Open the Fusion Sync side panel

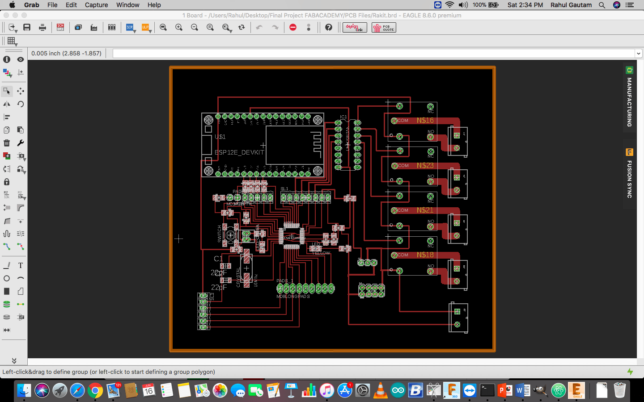[x=629, y=174]
